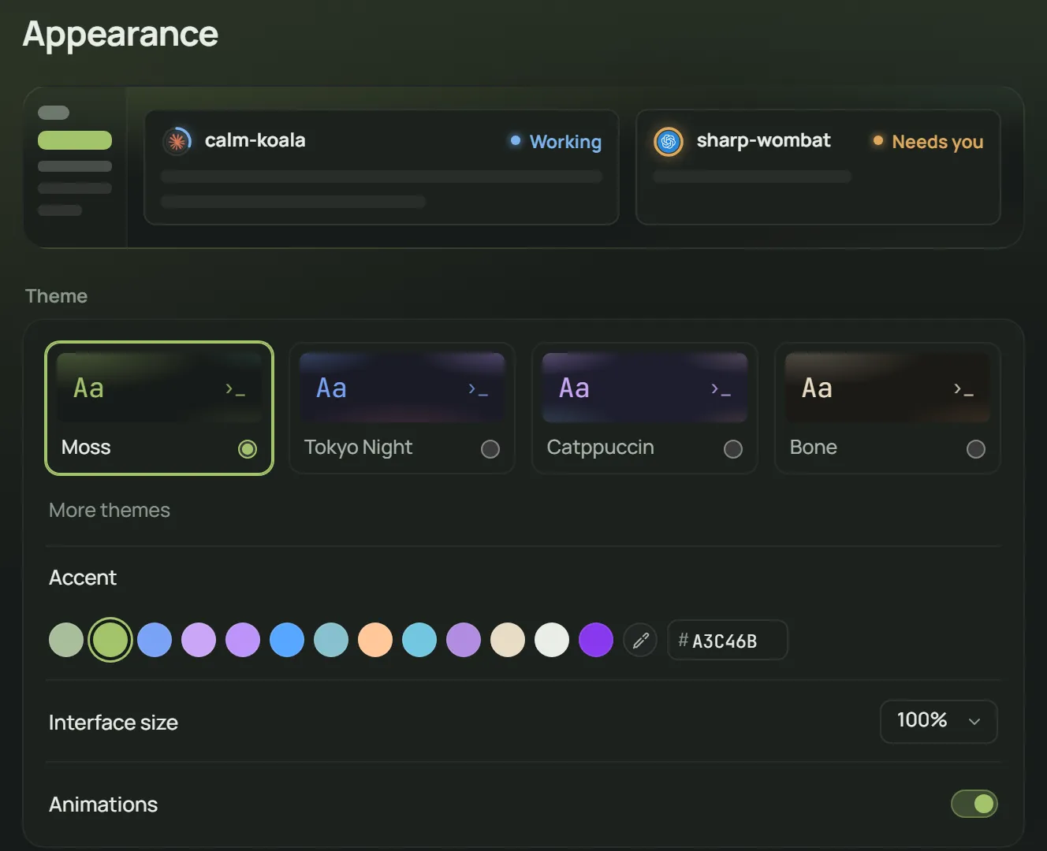The height and width of the screenshot is (851, 1047).
Task: Click the calm-koala starburst agent icon
Action: pyautogui.click(x=177, y=141)
